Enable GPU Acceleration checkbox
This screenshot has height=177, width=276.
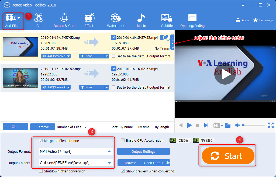123,140
